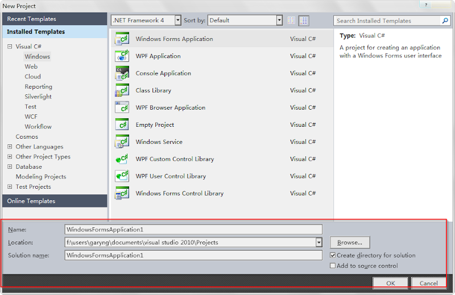Switch to small icons view
Screen dimensions: 455x295
click(291, 20)
